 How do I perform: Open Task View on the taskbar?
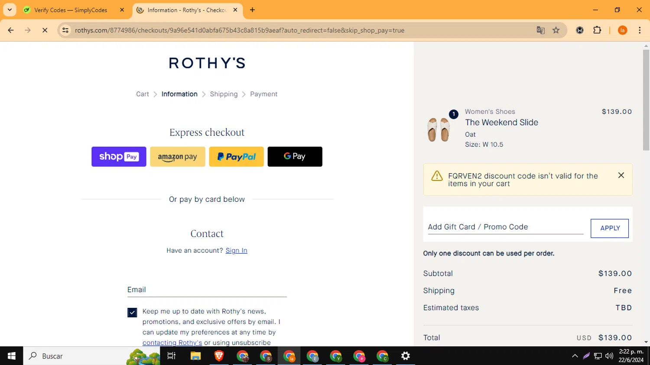[x=172, y=356]
